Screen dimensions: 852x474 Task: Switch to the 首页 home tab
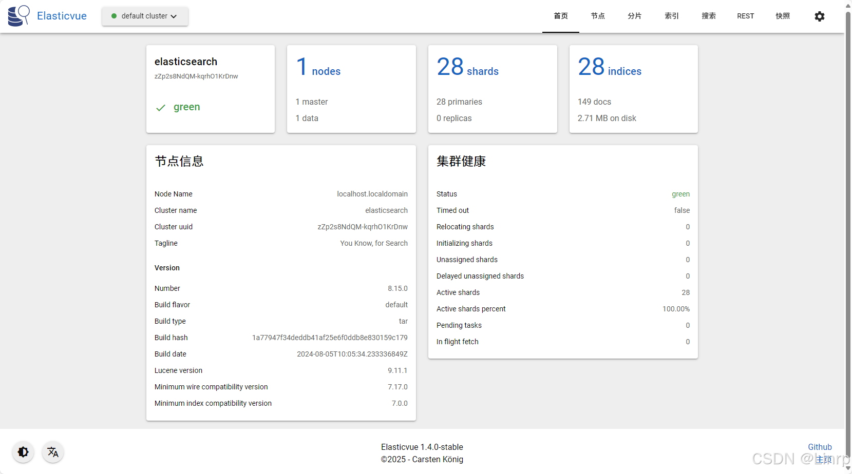tap(561, 16)
